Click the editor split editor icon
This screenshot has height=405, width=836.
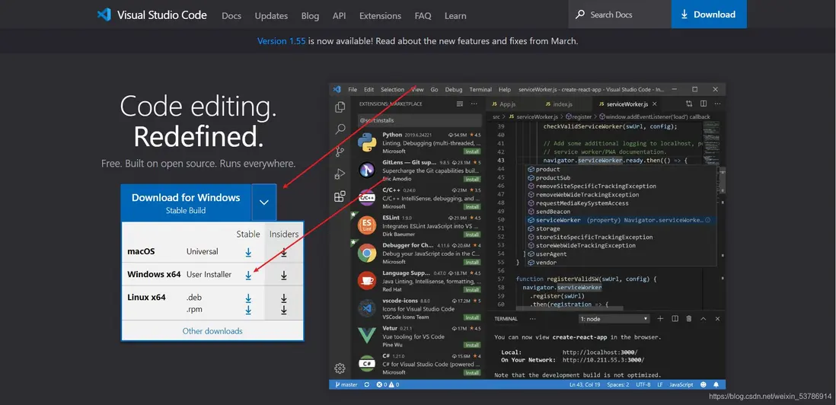pyautogui.click(x=704, y=104)
